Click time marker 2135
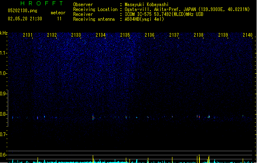Screen dimensions: 257x163 pos(125,35)
